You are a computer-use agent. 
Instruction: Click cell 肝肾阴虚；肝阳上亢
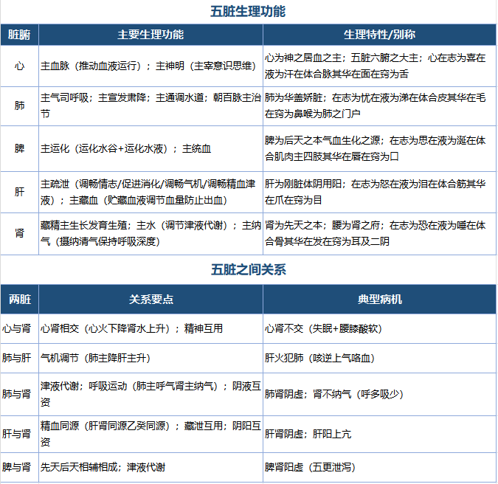point(379,434)
